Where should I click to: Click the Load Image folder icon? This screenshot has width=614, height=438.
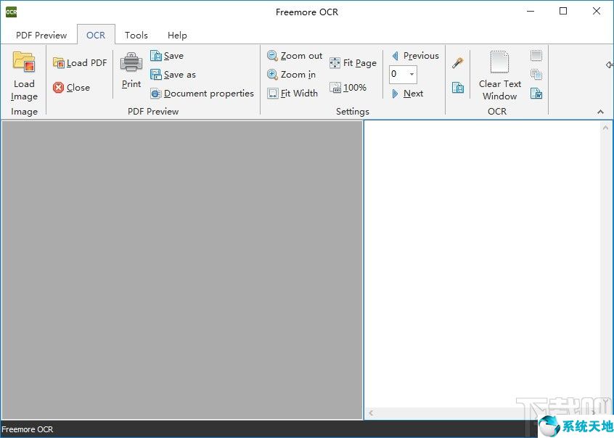click(24, 63)
